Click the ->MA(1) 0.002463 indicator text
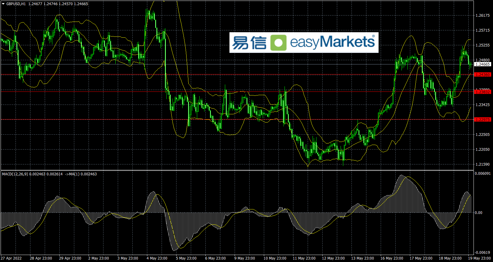The width and height of the screenshot is (493, 262). point(81,174)
